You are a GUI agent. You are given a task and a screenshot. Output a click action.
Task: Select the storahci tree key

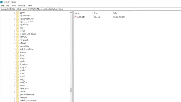[23, 58]
